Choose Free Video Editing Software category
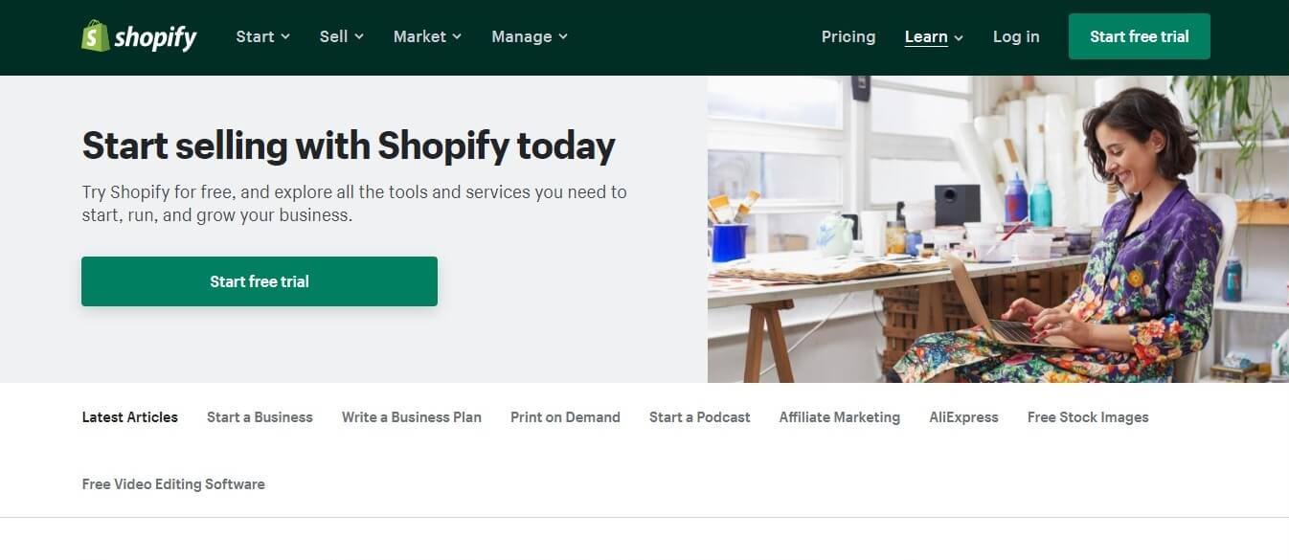The image size is (1289, 560). [173, 484]
